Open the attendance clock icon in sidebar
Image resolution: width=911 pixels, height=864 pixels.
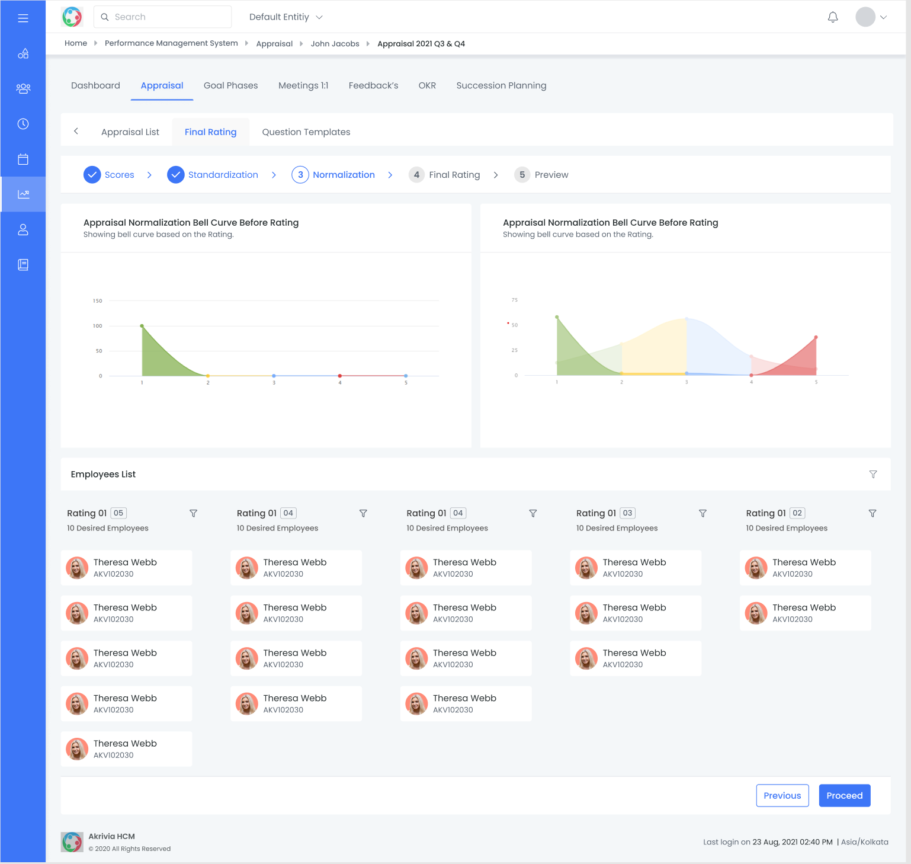[23, 124]
